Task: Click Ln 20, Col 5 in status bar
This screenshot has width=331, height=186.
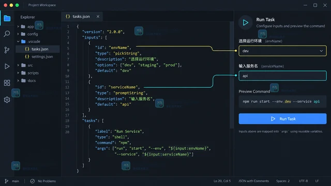Action: [x=222, y=181]
